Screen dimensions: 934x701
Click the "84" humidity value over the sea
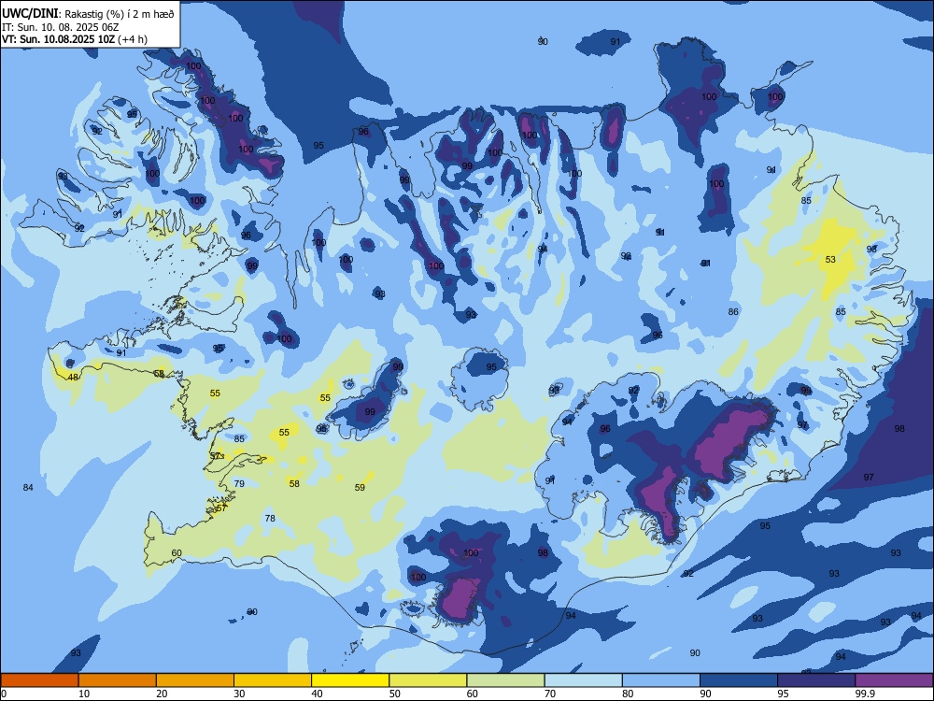28,488
